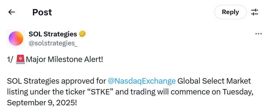264x111 pixels.
Task: Open the @NasdaqExchange mention link
Action: click(x=141, y=81)
